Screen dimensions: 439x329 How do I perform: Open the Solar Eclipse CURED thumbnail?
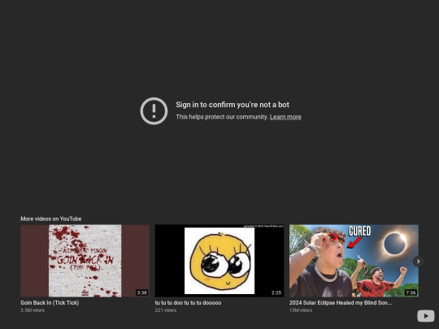coord(354,261)
